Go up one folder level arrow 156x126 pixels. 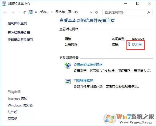(25, 12)
